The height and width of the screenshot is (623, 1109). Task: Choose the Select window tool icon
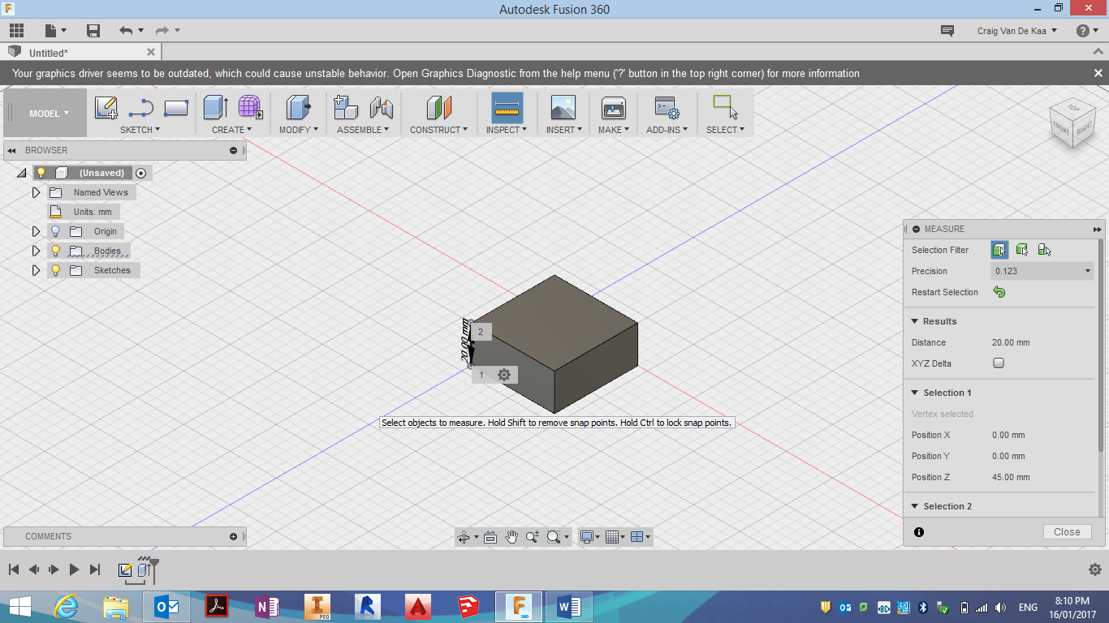pyautogui.click(x=725, y=107)
